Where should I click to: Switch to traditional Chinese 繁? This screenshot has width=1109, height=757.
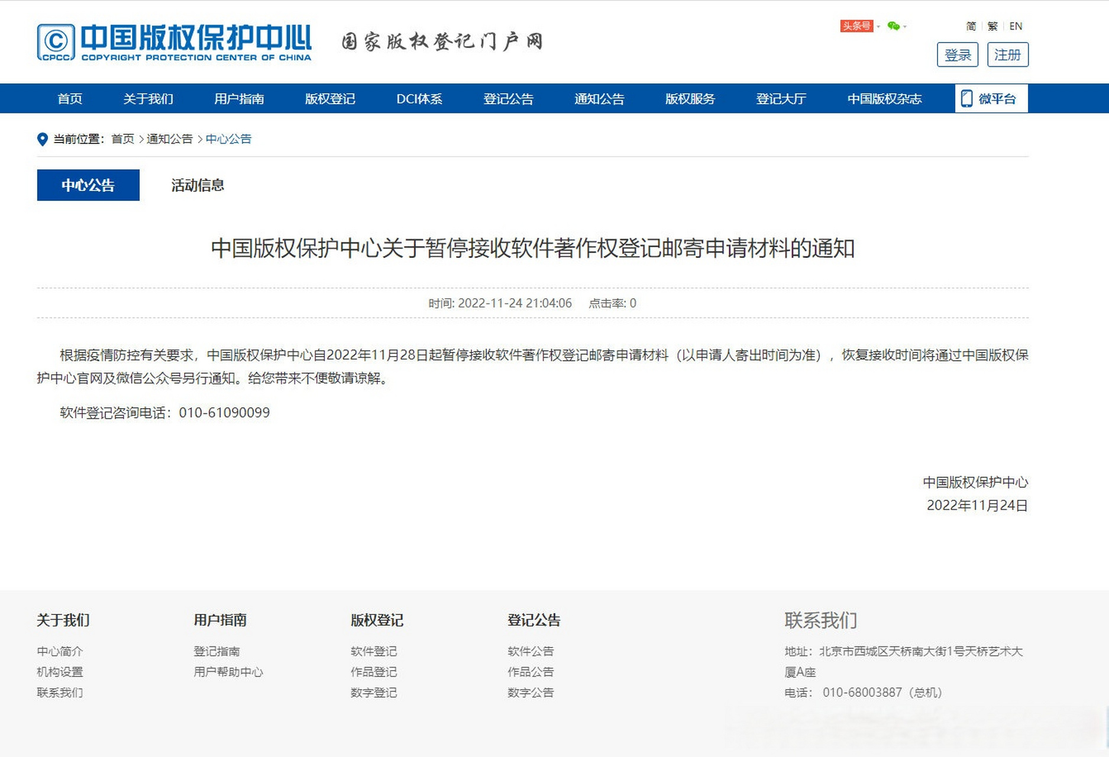(992, 26)
